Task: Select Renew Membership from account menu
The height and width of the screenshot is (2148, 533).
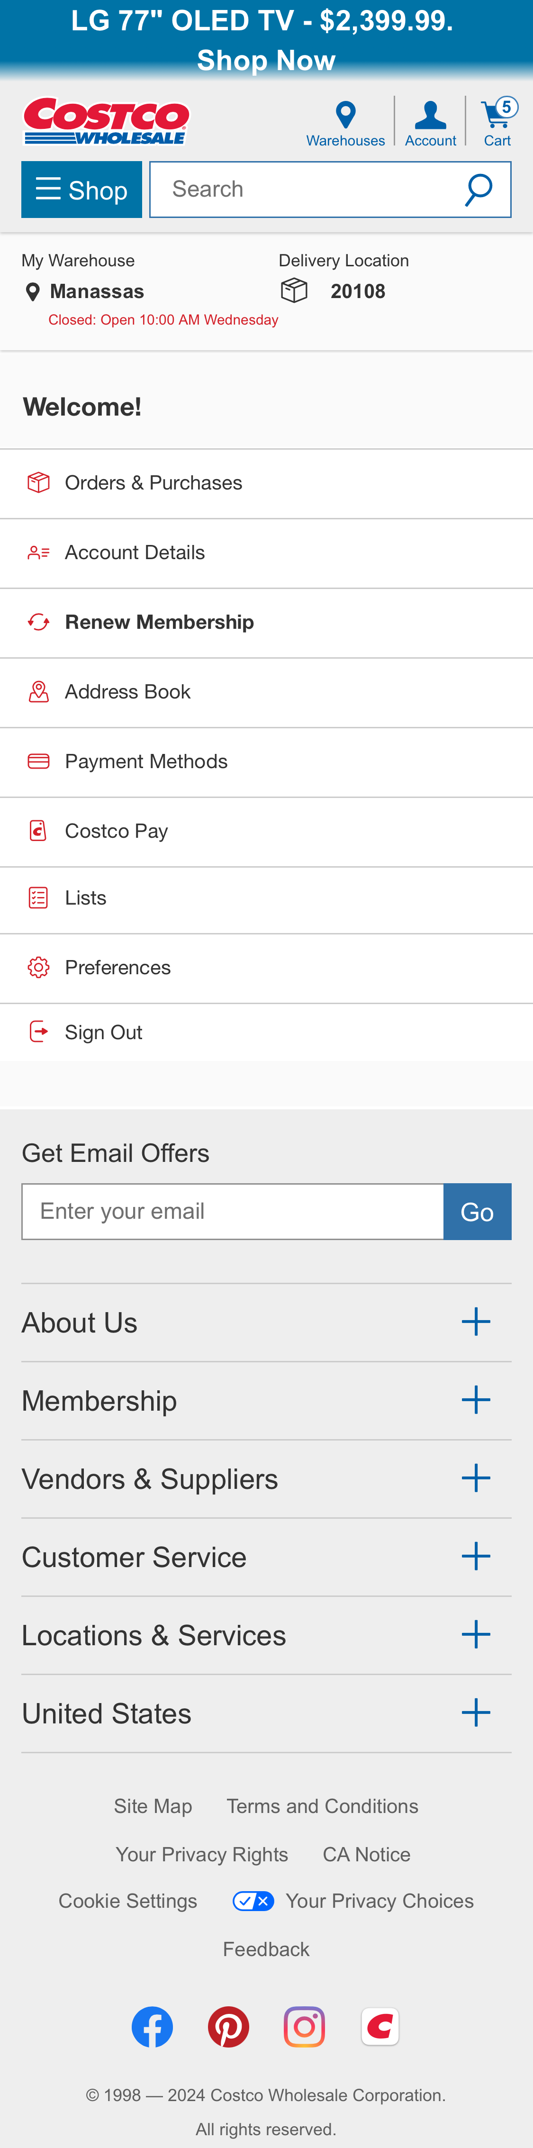Action: coord(159,622)
